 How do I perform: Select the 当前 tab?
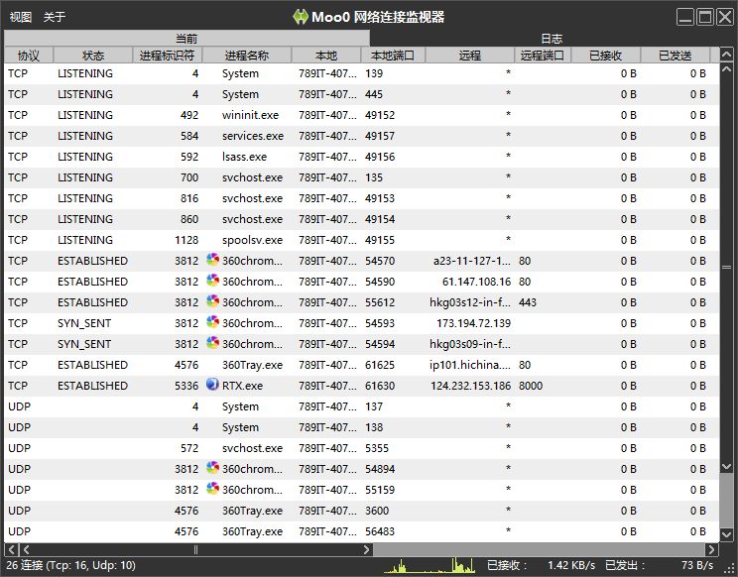[186, 38]
